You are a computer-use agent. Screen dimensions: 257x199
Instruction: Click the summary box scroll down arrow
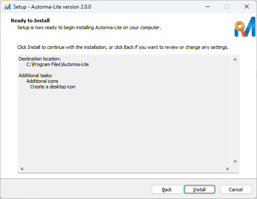pyautogui.click(x=235, y=162)
